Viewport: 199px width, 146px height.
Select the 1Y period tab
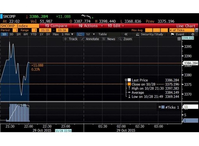(x=41, y=34)
